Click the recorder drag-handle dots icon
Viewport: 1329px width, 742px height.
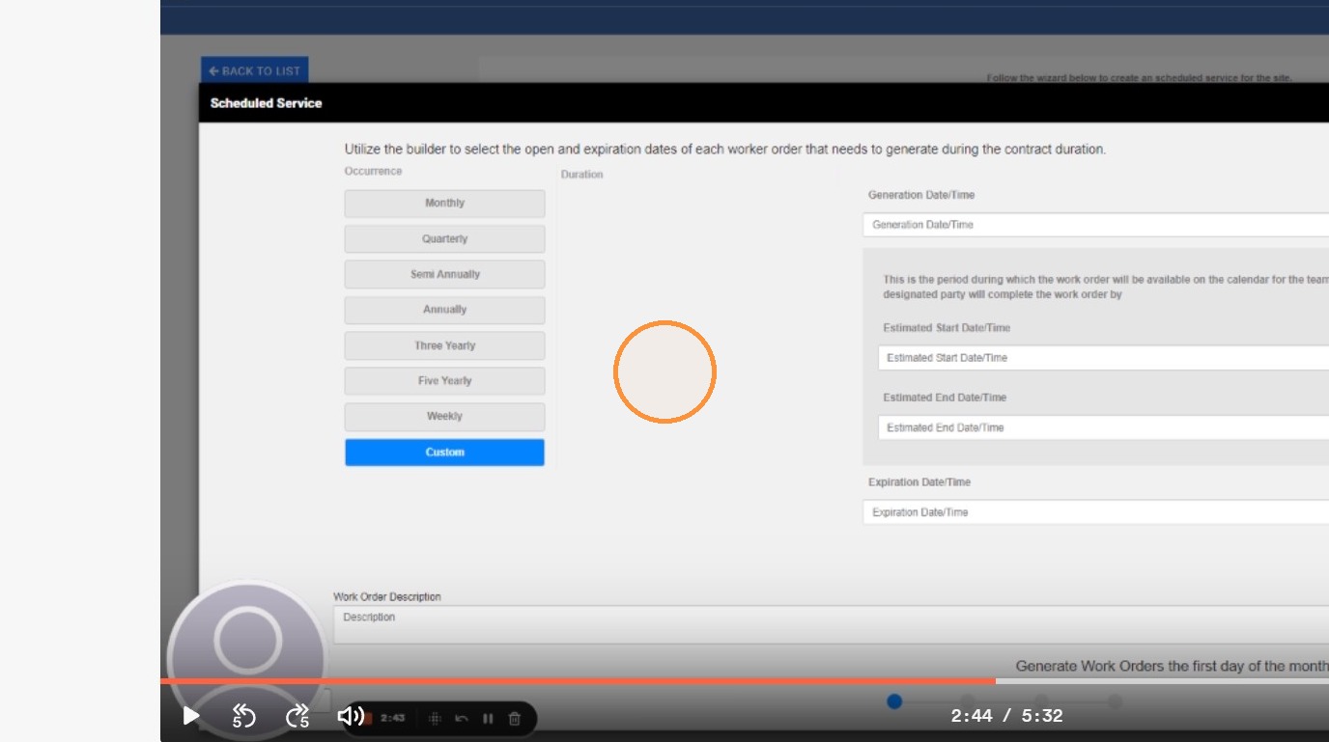[x=435, y=718]
